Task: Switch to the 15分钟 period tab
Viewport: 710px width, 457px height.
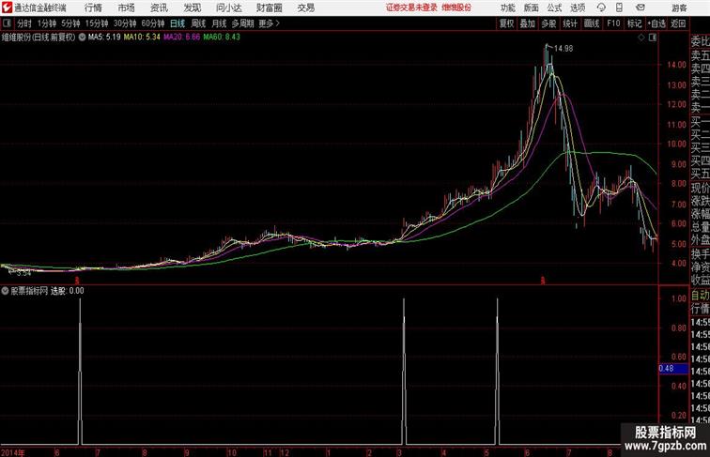Action: pyautogui.click(x=97, y=23)
